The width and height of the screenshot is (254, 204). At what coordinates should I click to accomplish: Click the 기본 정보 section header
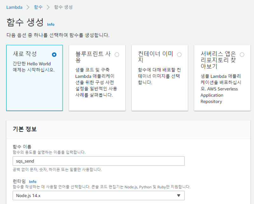pyautogui.click(x=25, y=129)
